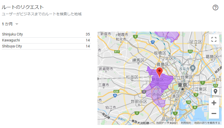This screenshot has width=224, height=128.
Task: Open 地図の誤りを報告する link
Action: pyautogui.click(x=207, y=123)
